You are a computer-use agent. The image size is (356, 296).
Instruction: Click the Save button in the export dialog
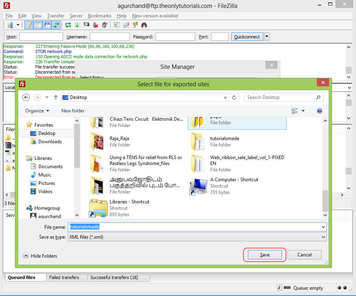click(x=265, y=255)
